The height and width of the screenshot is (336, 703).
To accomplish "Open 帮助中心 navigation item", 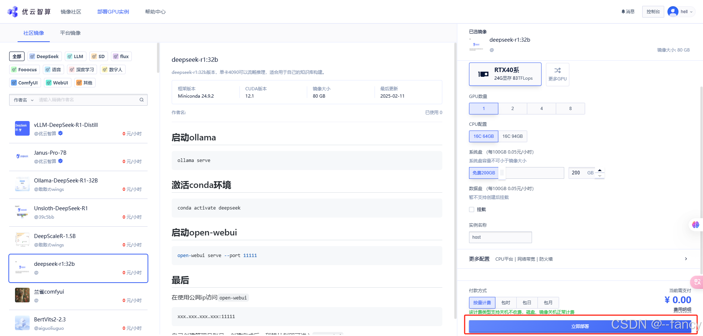I will click(155, 12).
